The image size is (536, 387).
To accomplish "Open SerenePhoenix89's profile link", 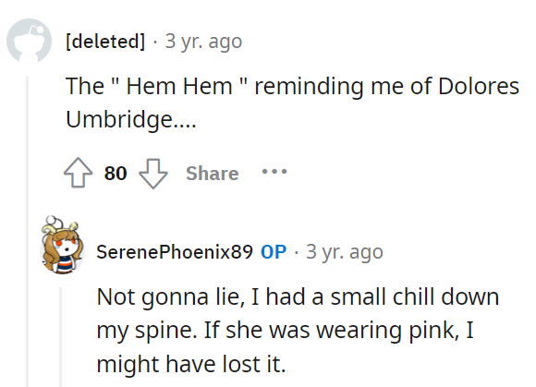I will click(175, 252).
